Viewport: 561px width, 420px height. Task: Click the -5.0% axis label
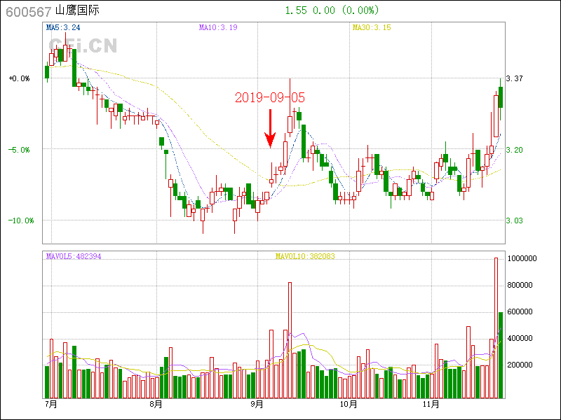tap(19, 150)
